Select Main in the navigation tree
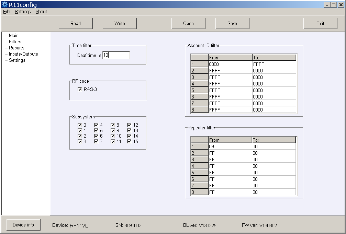The image size is (346, 234). click(x=14, y=35)
